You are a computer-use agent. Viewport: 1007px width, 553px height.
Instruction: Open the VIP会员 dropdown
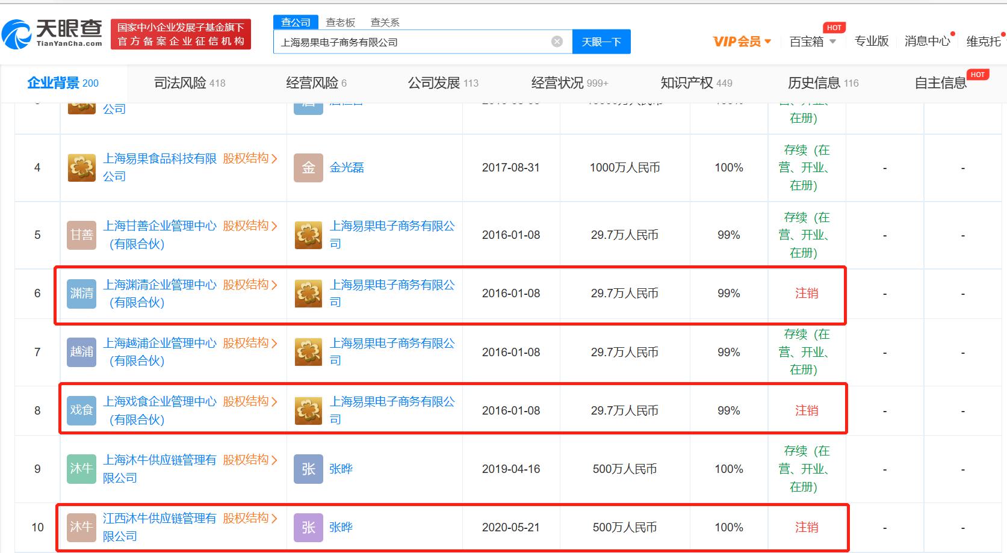[x=742, y=42]
